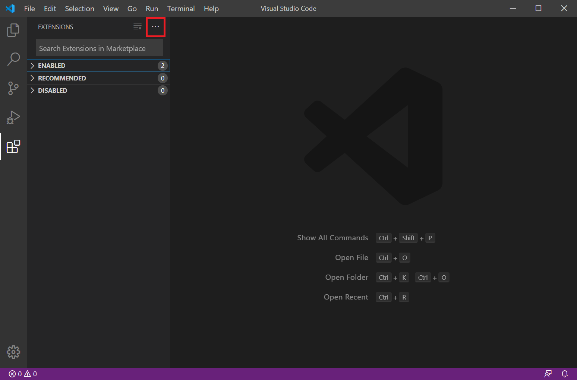Expand the ENABLED extensions section
This screenshot has height=380, width=577.
pos(98,66)
